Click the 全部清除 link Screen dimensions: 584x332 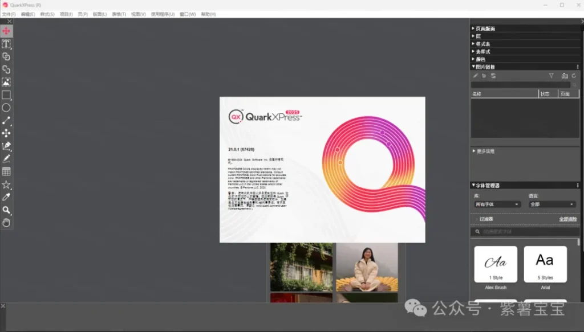coord(567,219)
